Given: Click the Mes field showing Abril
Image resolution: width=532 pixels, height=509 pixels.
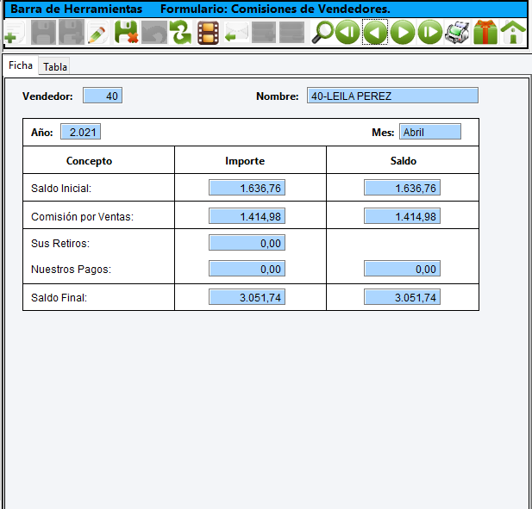Looking at the screenshot, I should pos(430,132).
